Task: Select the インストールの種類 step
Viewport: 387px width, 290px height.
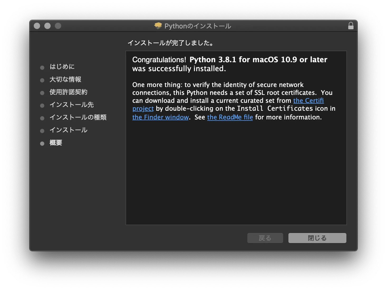Action: [78, 117]
